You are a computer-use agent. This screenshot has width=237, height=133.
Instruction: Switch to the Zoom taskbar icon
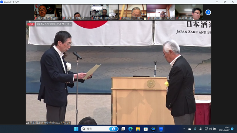[161, 129]
